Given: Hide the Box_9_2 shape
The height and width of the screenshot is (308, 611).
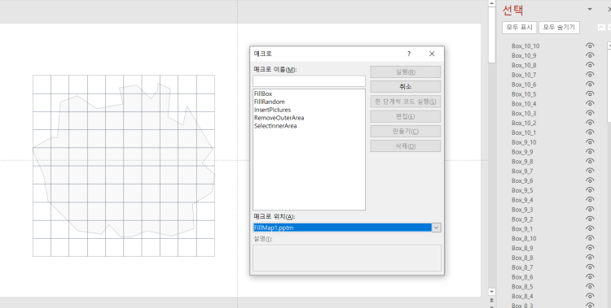Looking at the screenshot, I should (x=590, y=219).
